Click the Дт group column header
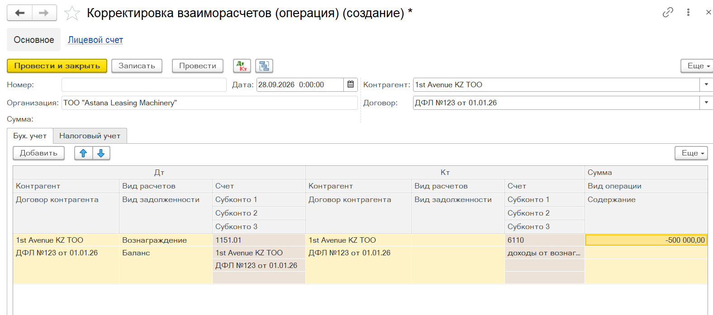 point(159,172)
